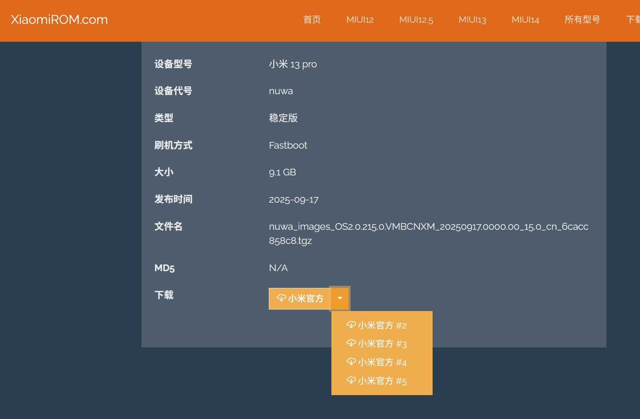Click the XiaomiROM.com site logo
Viewport: 640px width, 419px height.
[59, 19]
